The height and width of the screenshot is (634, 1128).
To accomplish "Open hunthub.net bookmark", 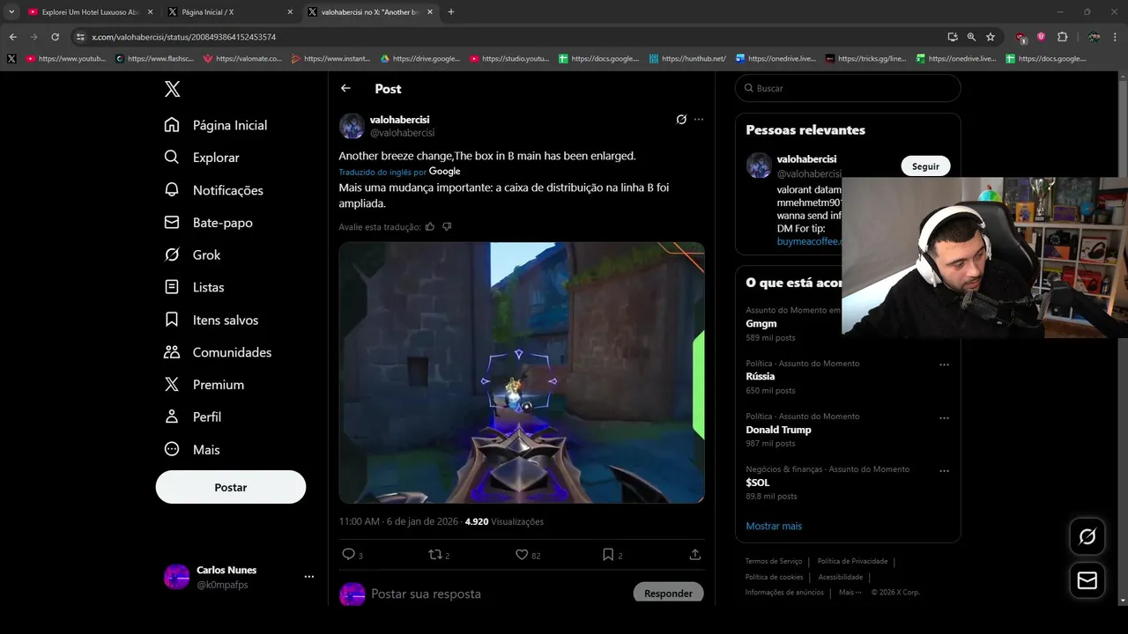I will 687,59.
